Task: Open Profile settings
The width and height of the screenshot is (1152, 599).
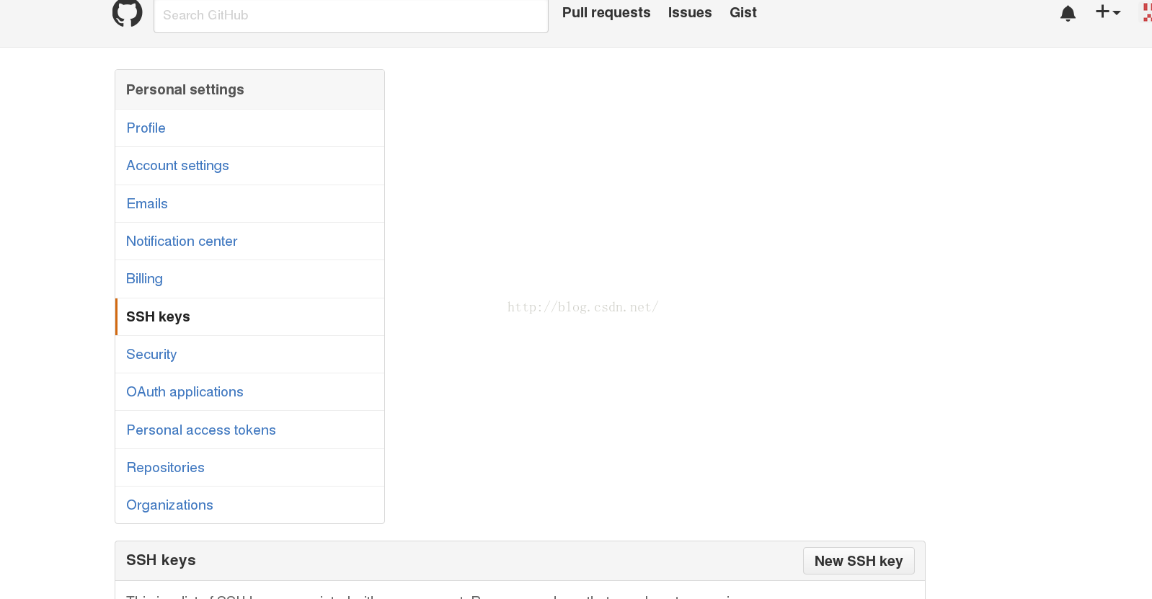Action: pyautogui.click(x=249, y=128)
